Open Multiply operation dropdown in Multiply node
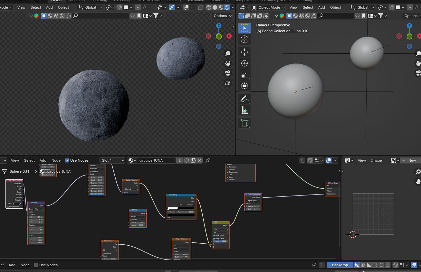Screen dimensions: 421x272 pyautogui.click(x=138, y=216)
